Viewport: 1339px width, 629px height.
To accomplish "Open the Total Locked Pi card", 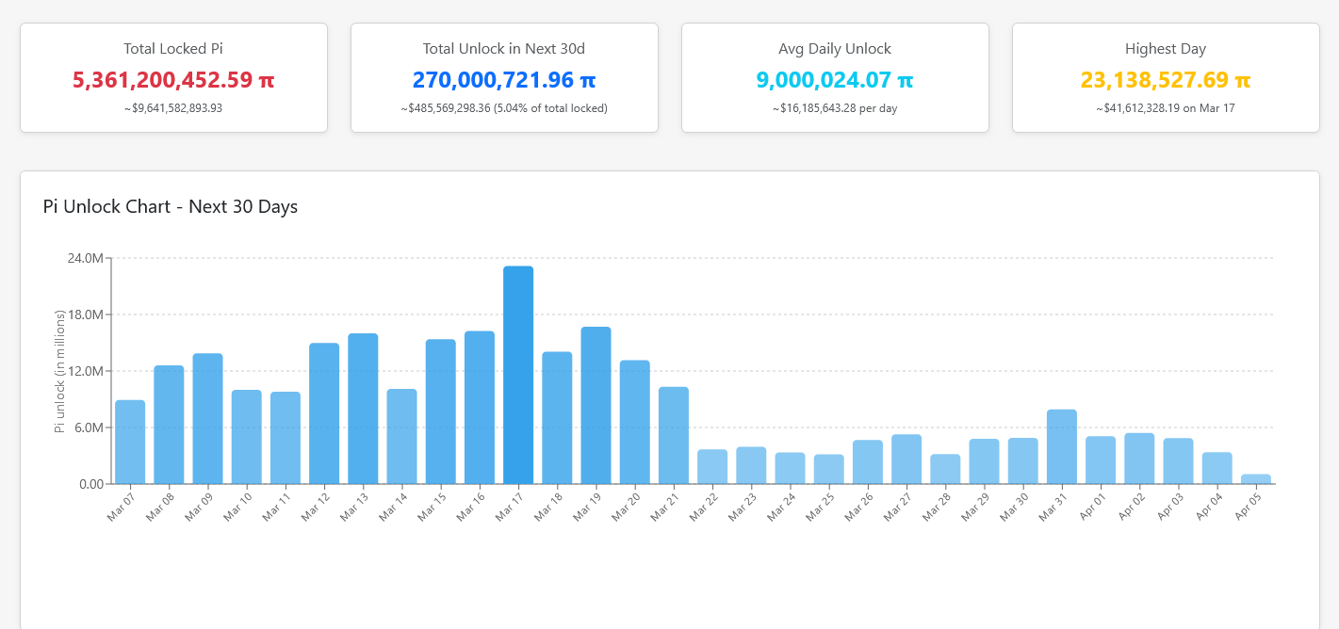I will click(173, 78).
